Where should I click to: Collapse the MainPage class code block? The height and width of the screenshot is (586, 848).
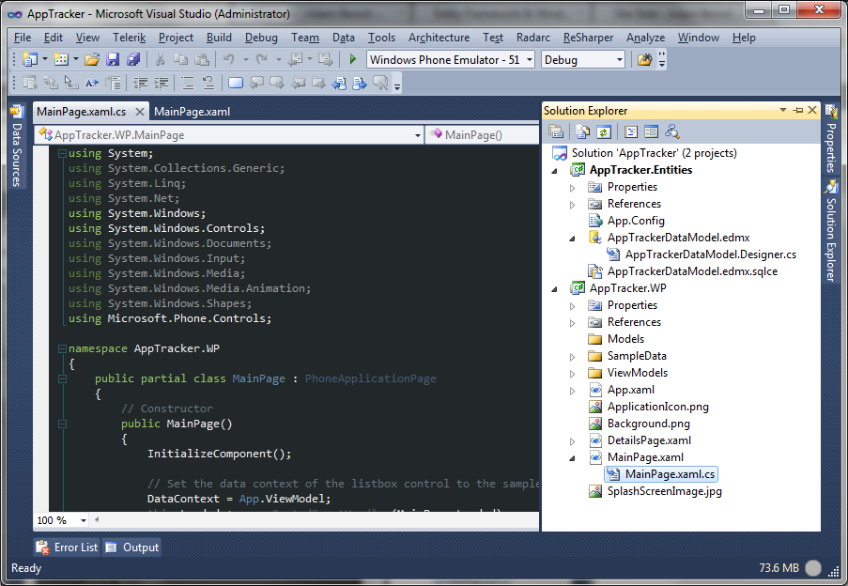tap(62, 379)
